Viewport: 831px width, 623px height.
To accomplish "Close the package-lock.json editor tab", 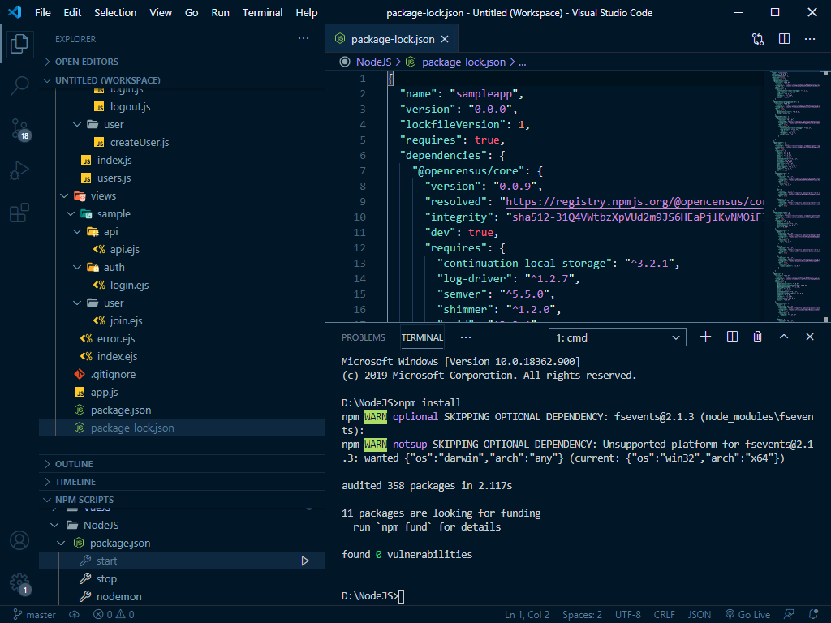I will click(445, 39).
